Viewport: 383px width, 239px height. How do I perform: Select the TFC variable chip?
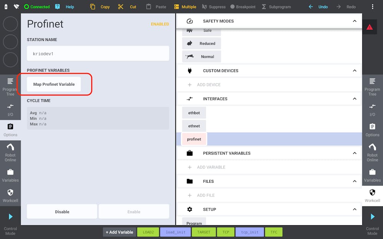274,232
